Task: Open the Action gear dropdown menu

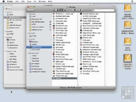Action: [x=81, y=10]
